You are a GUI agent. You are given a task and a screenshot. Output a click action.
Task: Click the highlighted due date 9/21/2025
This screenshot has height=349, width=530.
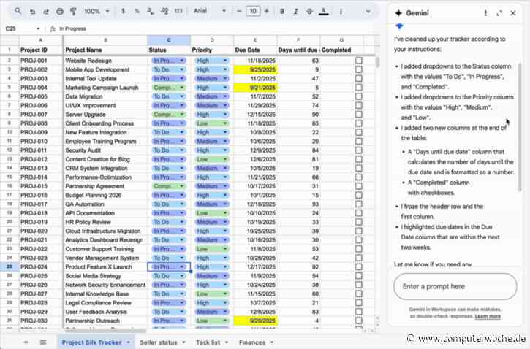(255, 88)
